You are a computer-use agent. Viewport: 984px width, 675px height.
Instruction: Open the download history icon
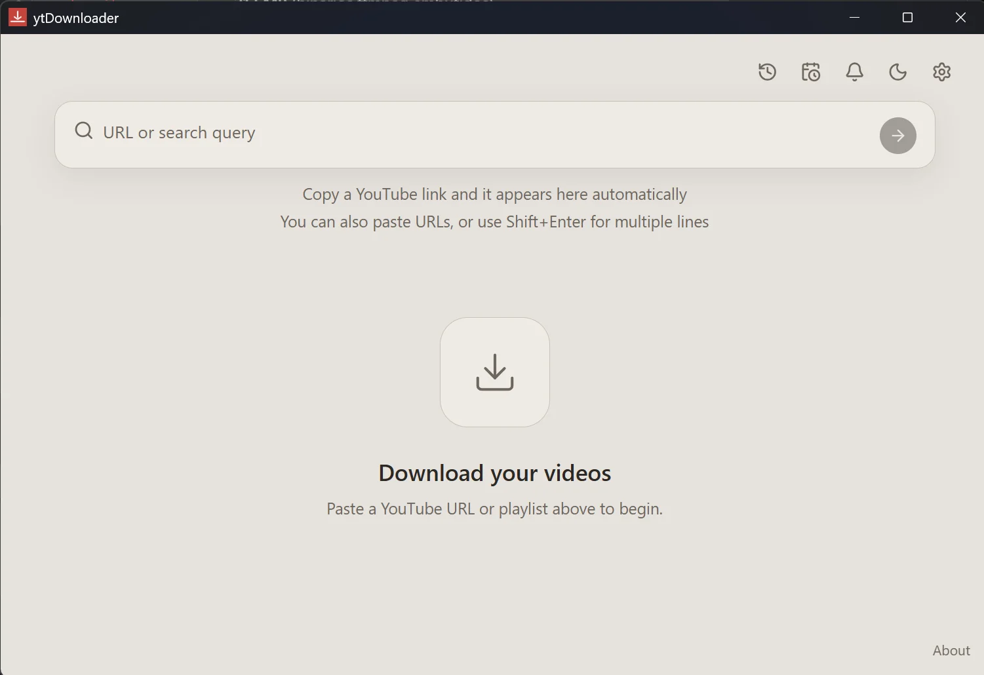[767, 71]
